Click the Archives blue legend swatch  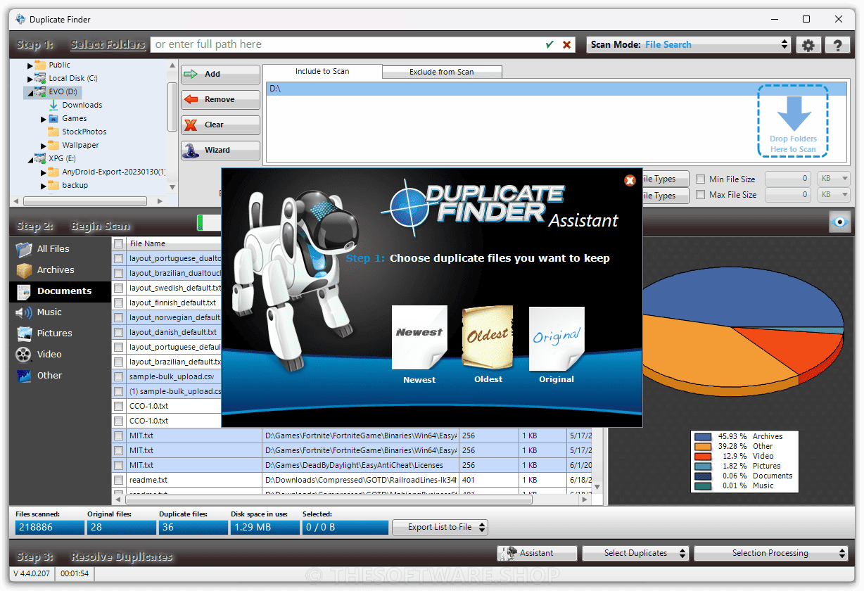(702, 436)
